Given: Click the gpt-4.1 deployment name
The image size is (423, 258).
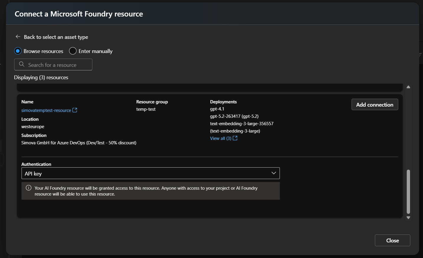Looking at the screenshot, I should click(217, 109).
